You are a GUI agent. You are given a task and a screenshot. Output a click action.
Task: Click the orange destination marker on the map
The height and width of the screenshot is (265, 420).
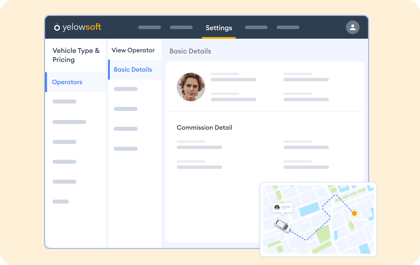pos(354,213)
